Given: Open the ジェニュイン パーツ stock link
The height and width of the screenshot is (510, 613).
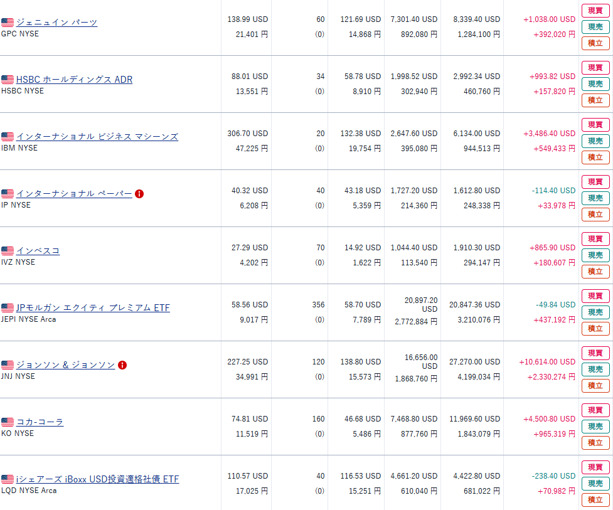Looking at the screenshot, I should point(56,23).
